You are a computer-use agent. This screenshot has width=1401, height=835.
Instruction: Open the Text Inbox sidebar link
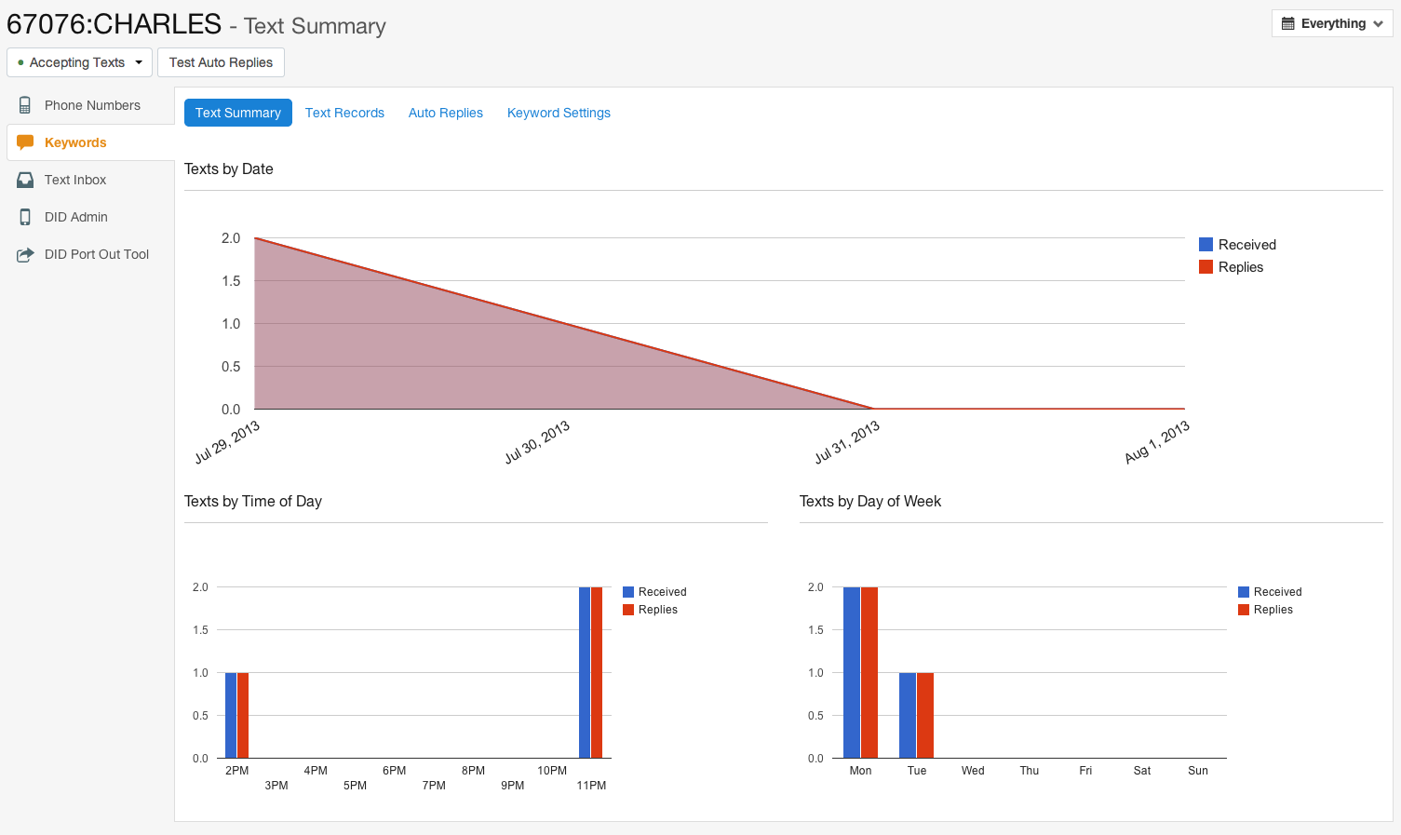pos(75,180)
